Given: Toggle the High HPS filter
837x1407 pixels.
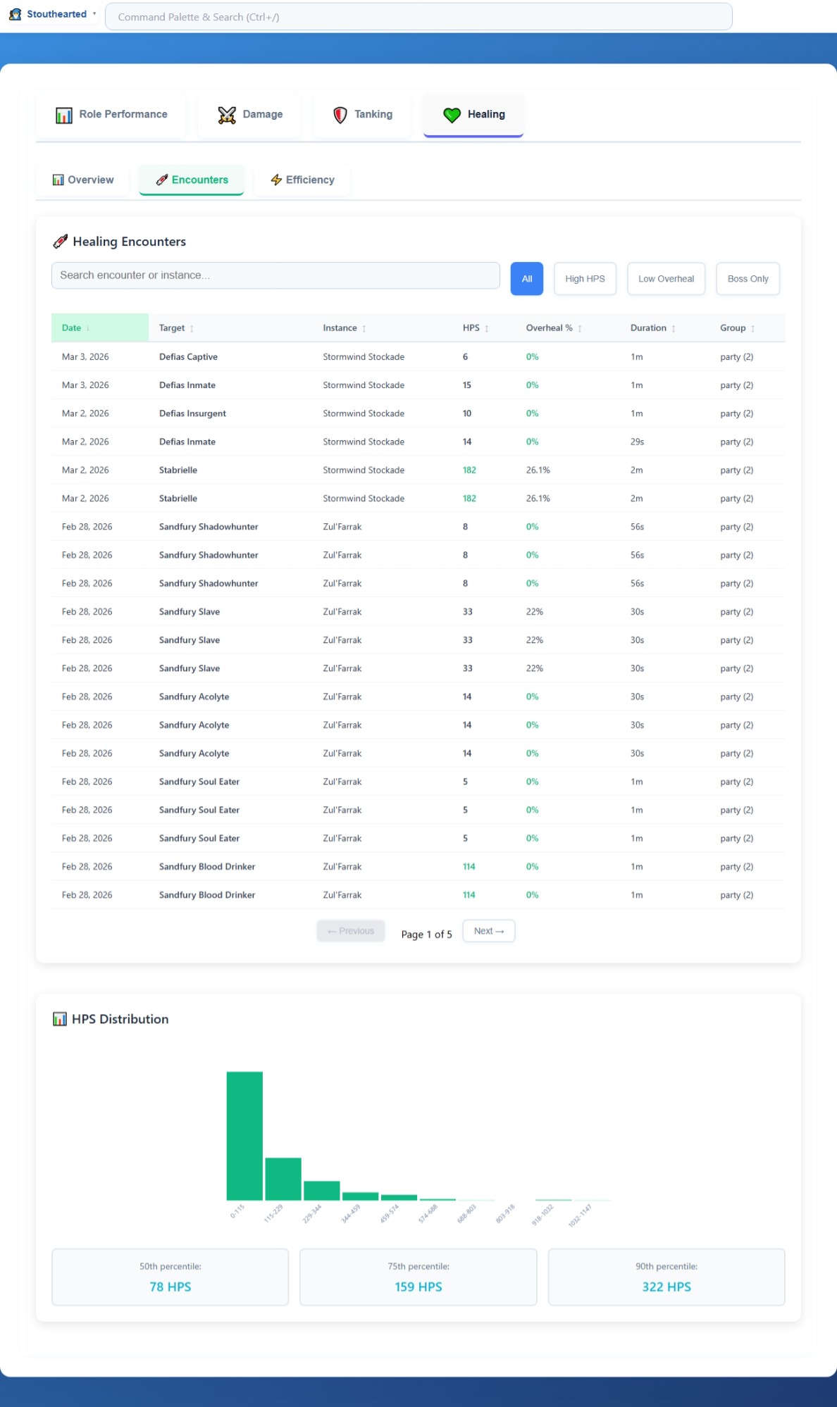Looking at the screenshot, I should tap(584, 279).
